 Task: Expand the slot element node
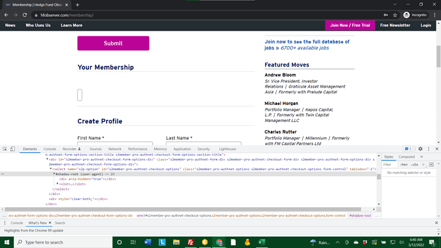pos(58,184)
